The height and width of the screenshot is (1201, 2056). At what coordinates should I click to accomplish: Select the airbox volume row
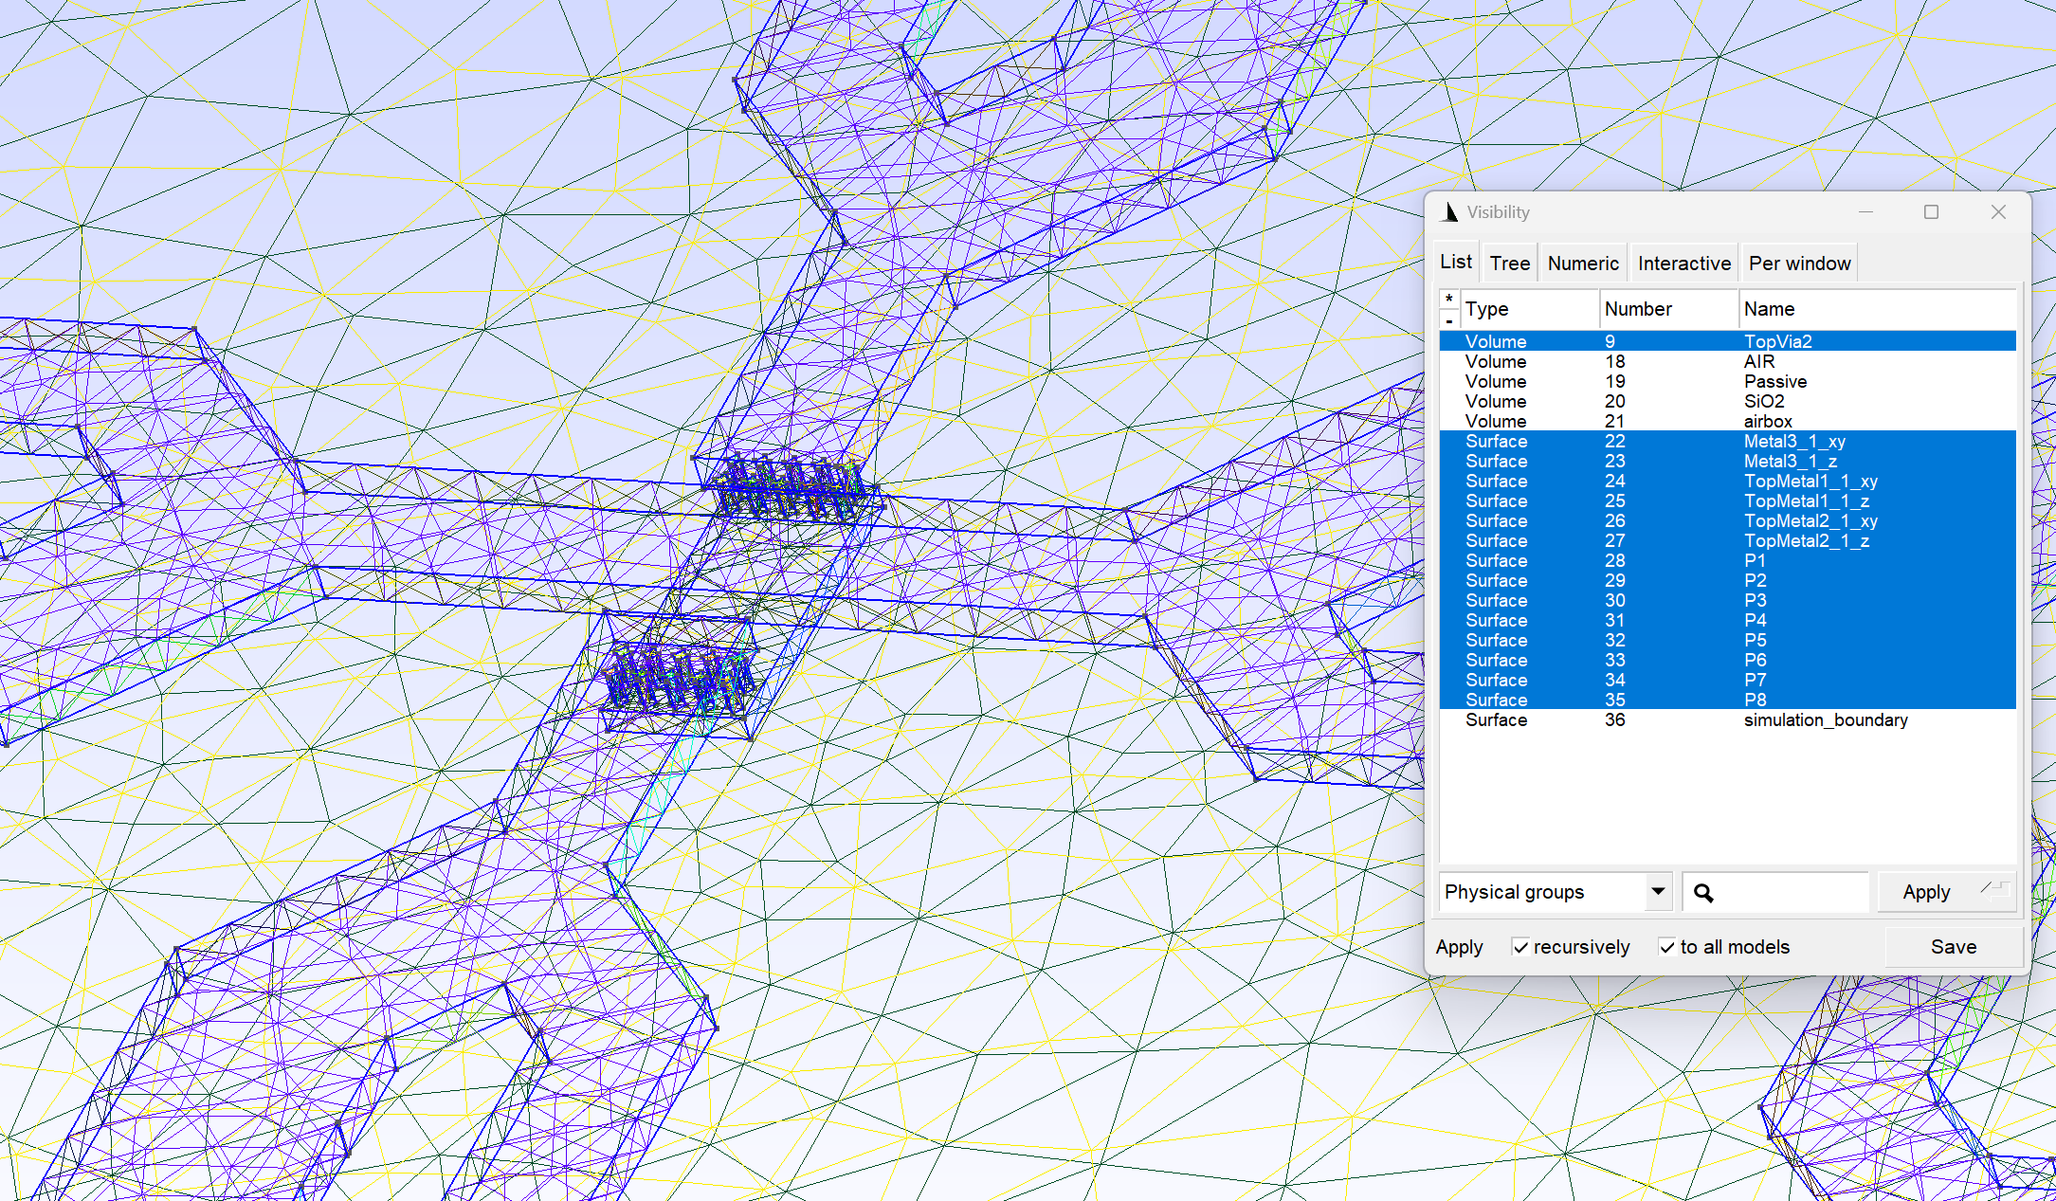click(1727, 421)
